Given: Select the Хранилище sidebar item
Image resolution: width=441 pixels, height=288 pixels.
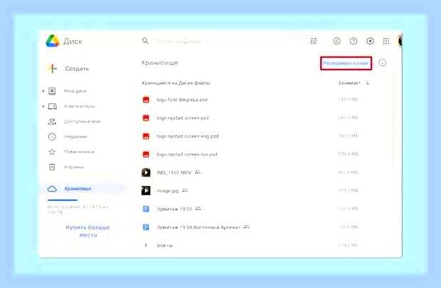Looking at the screenshot, I should (x=83, y=188).
